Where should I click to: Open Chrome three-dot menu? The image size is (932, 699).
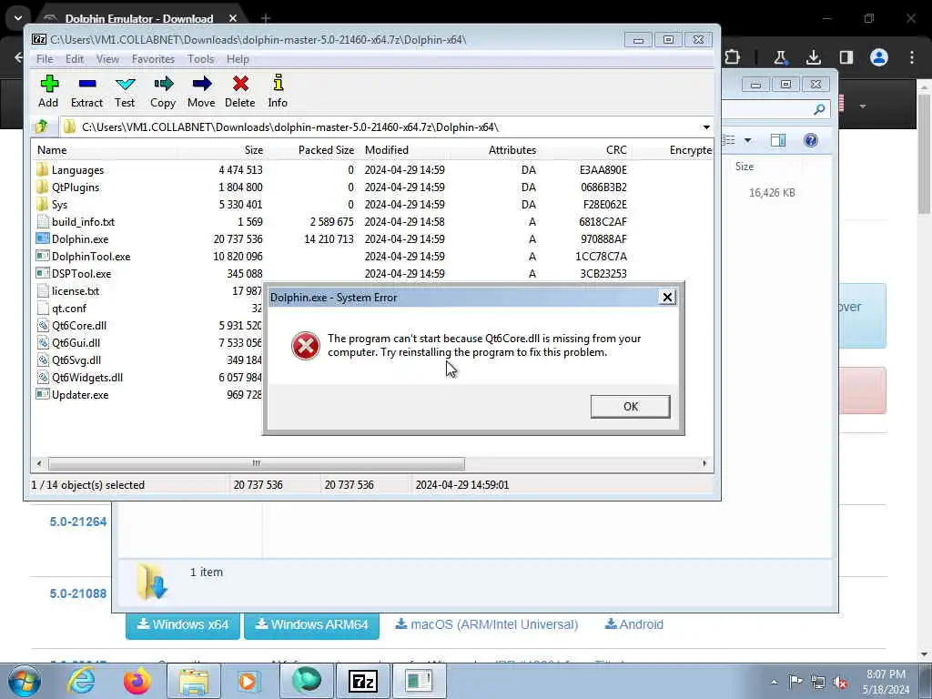click(x=912, y=57)
